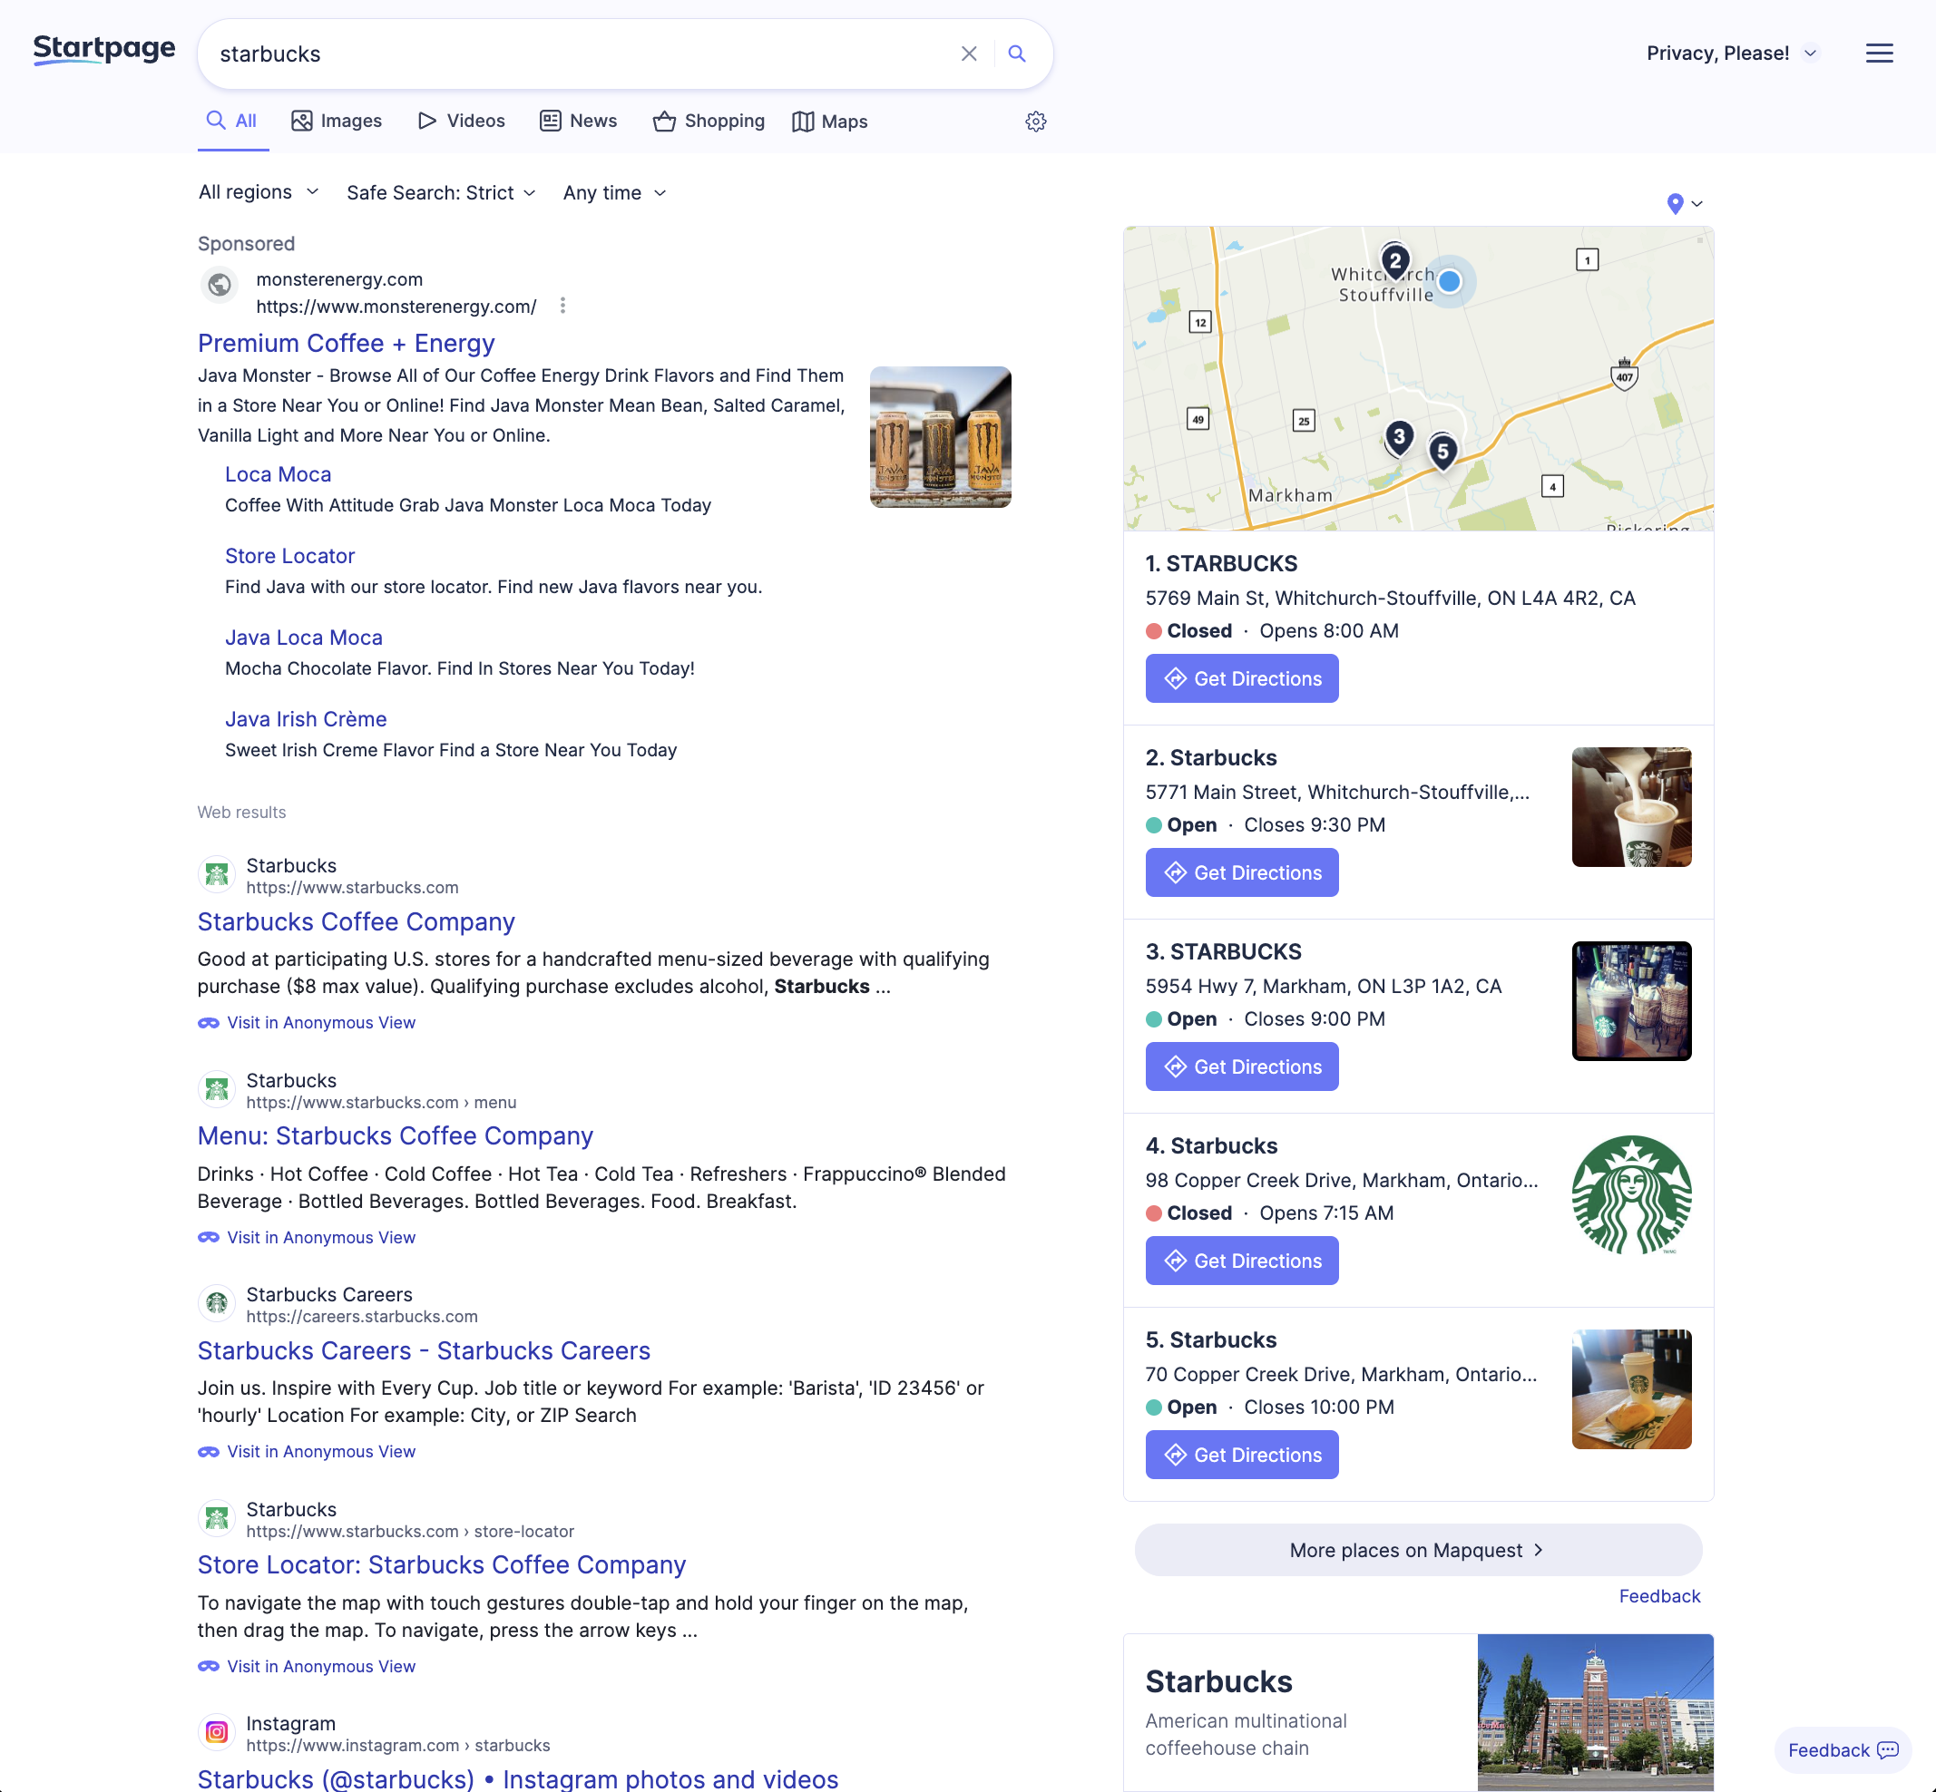Open the hamburger menu icon
This screenshot has width=1936, height=1792.
(1879, 54)
